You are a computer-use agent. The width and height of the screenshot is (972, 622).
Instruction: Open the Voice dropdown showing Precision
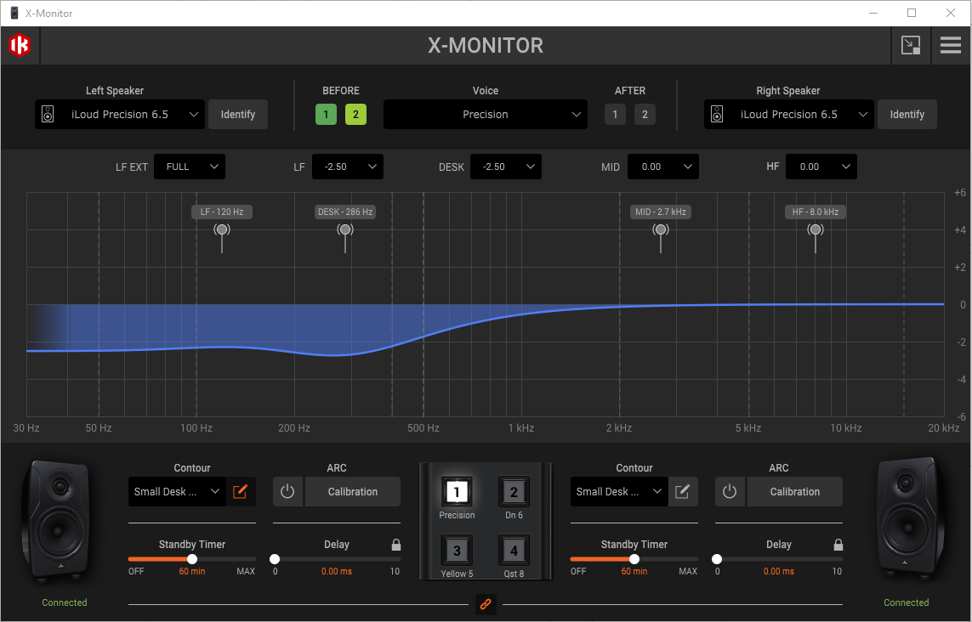point(486,115)
